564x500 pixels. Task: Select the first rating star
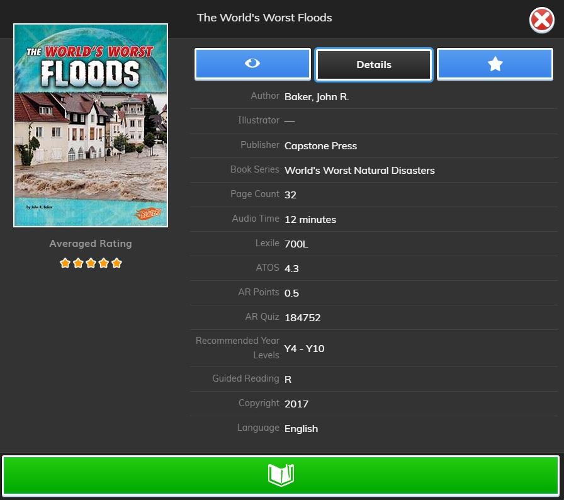point(65,263)
